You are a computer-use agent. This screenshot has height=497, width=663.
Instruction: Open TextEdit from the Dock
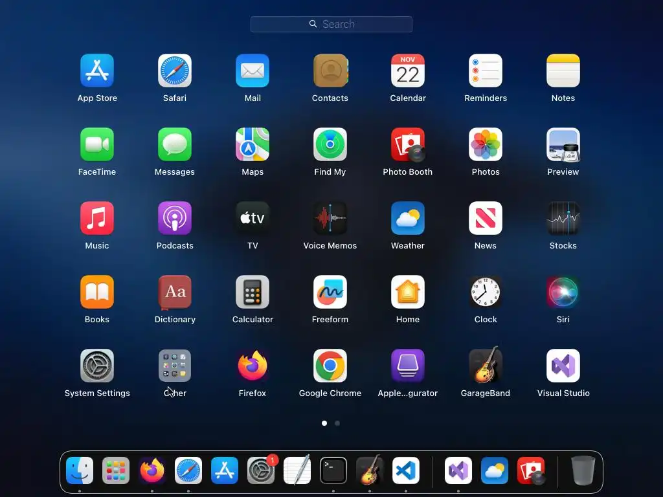[x=297, y=470]
